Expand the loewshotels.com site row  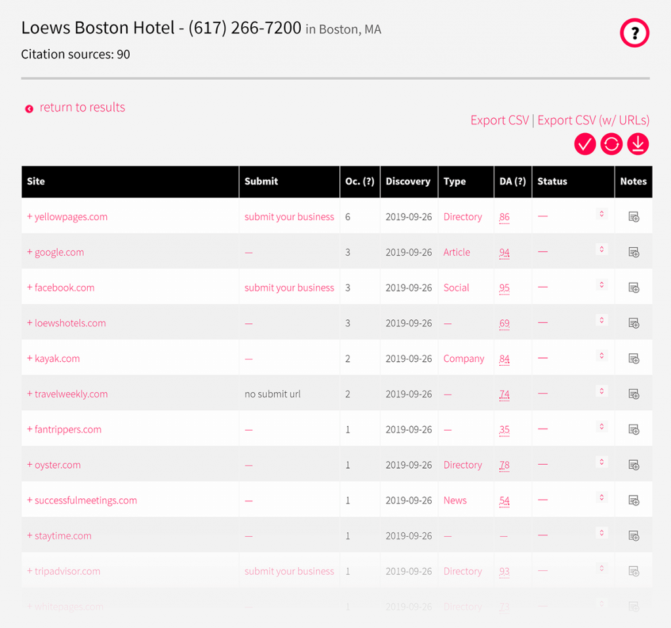click(x=66, y=323)
